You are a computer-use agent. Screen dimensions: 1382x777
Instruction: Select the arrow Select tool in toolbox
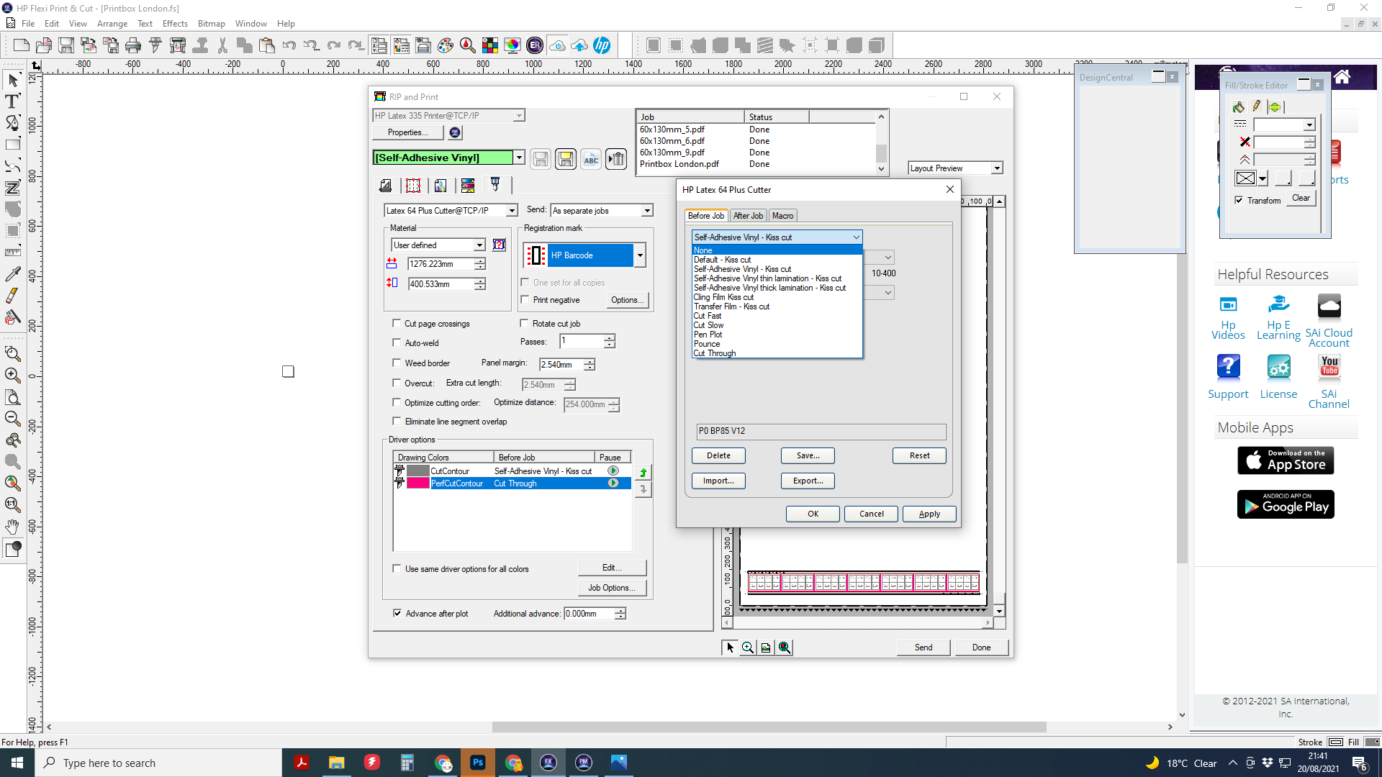pyautogui.click(x=12, y=80)
